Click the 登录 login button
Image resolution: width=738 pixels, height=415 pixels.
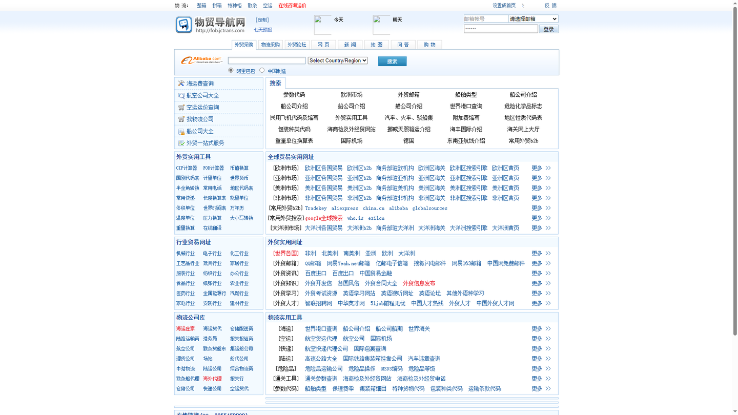click(548, 29)
